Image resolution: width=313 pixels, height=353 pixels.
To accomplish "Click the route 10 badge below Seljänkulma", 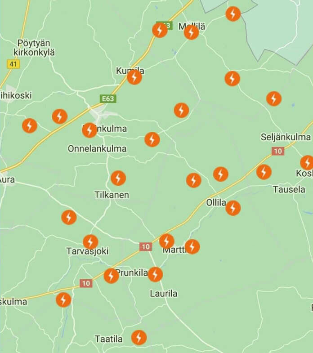I will click(278, 151).
